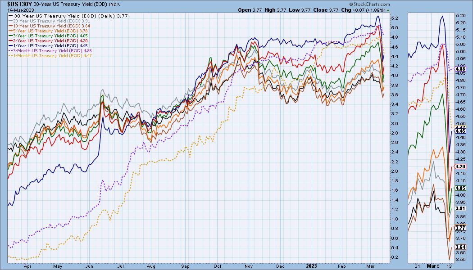Click the Nov label on the time axis
Image resolution: width=473 pixels, height=270 pixels.
point(249,266)
